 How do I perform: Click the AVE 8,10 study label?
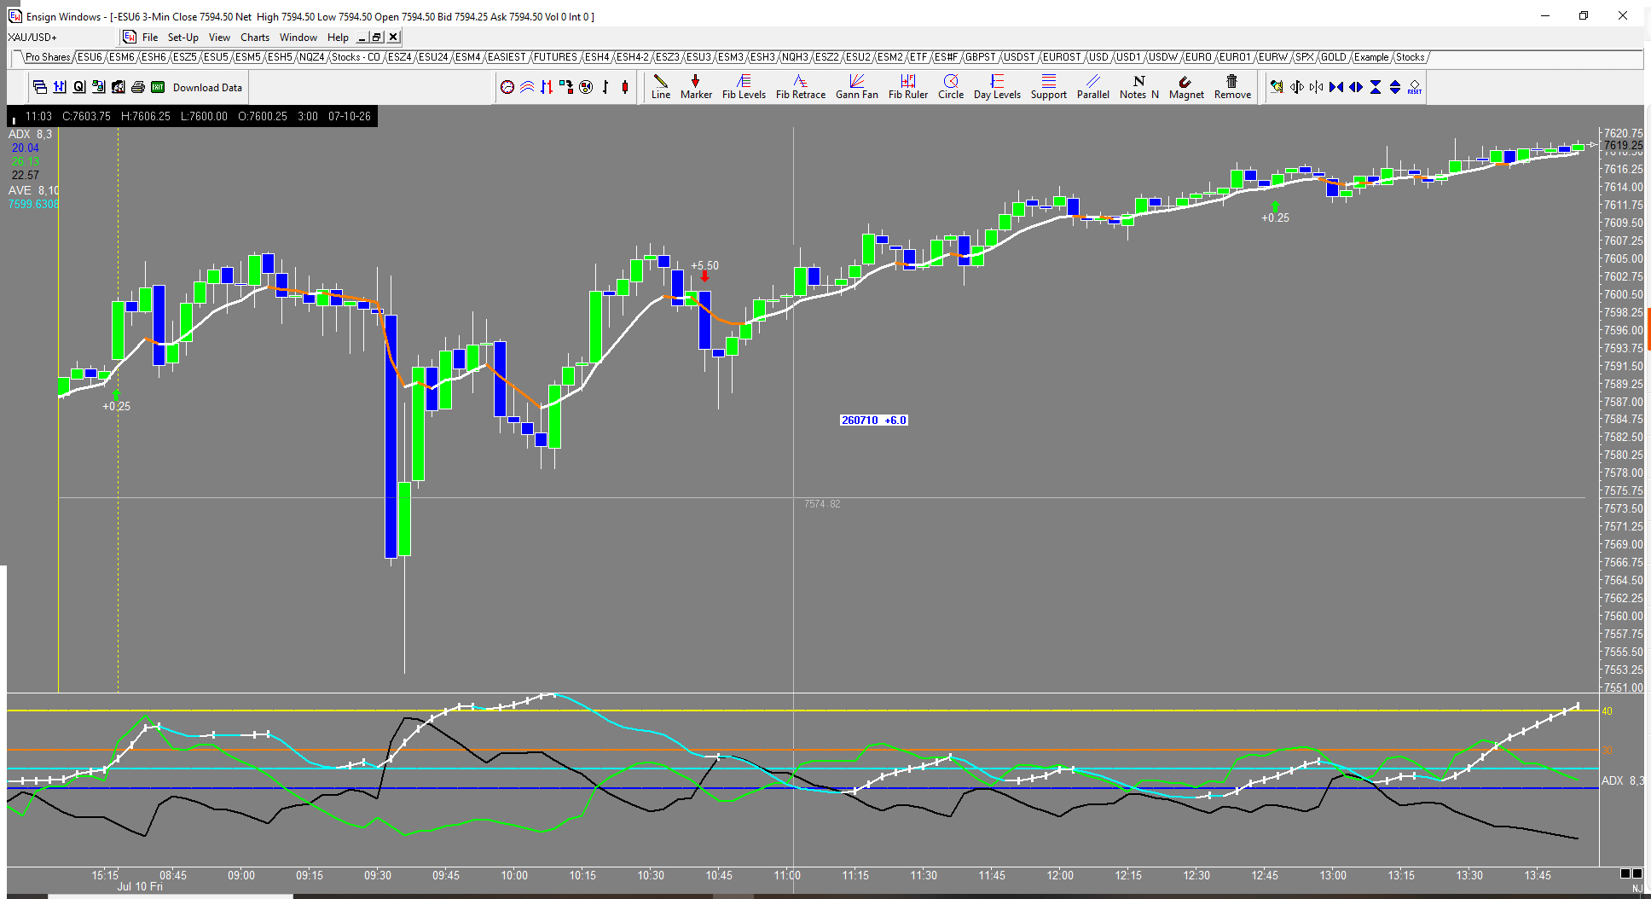pyautogui.click(x=33, y=190)
